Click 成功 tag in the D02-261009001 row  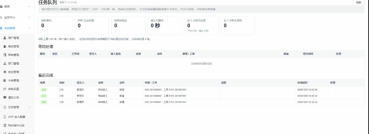pyautogui.click(x=44, y=102)
